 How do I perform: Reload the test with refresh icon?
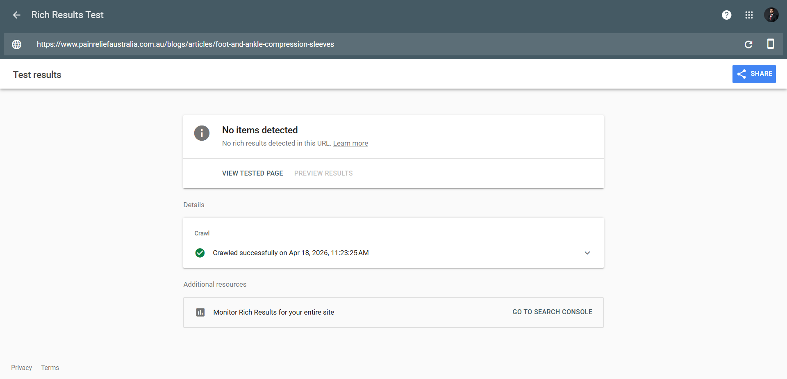pos(748,44)
